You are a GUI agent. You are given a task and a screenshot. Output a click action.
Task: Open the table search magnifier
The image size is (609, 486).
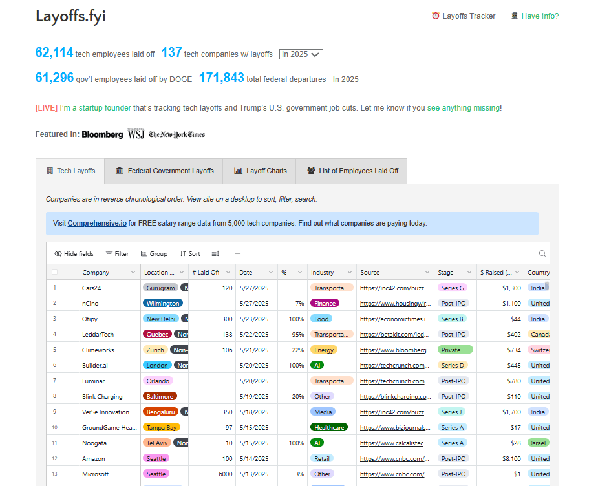pos(542,253)
